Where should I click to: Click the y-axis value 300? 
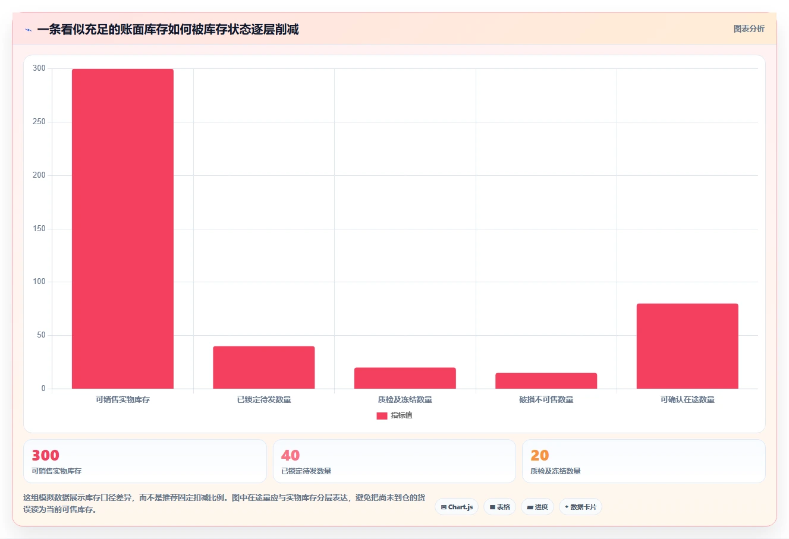pos(39,68)
